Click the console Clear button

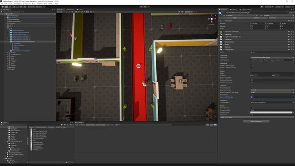77,125
